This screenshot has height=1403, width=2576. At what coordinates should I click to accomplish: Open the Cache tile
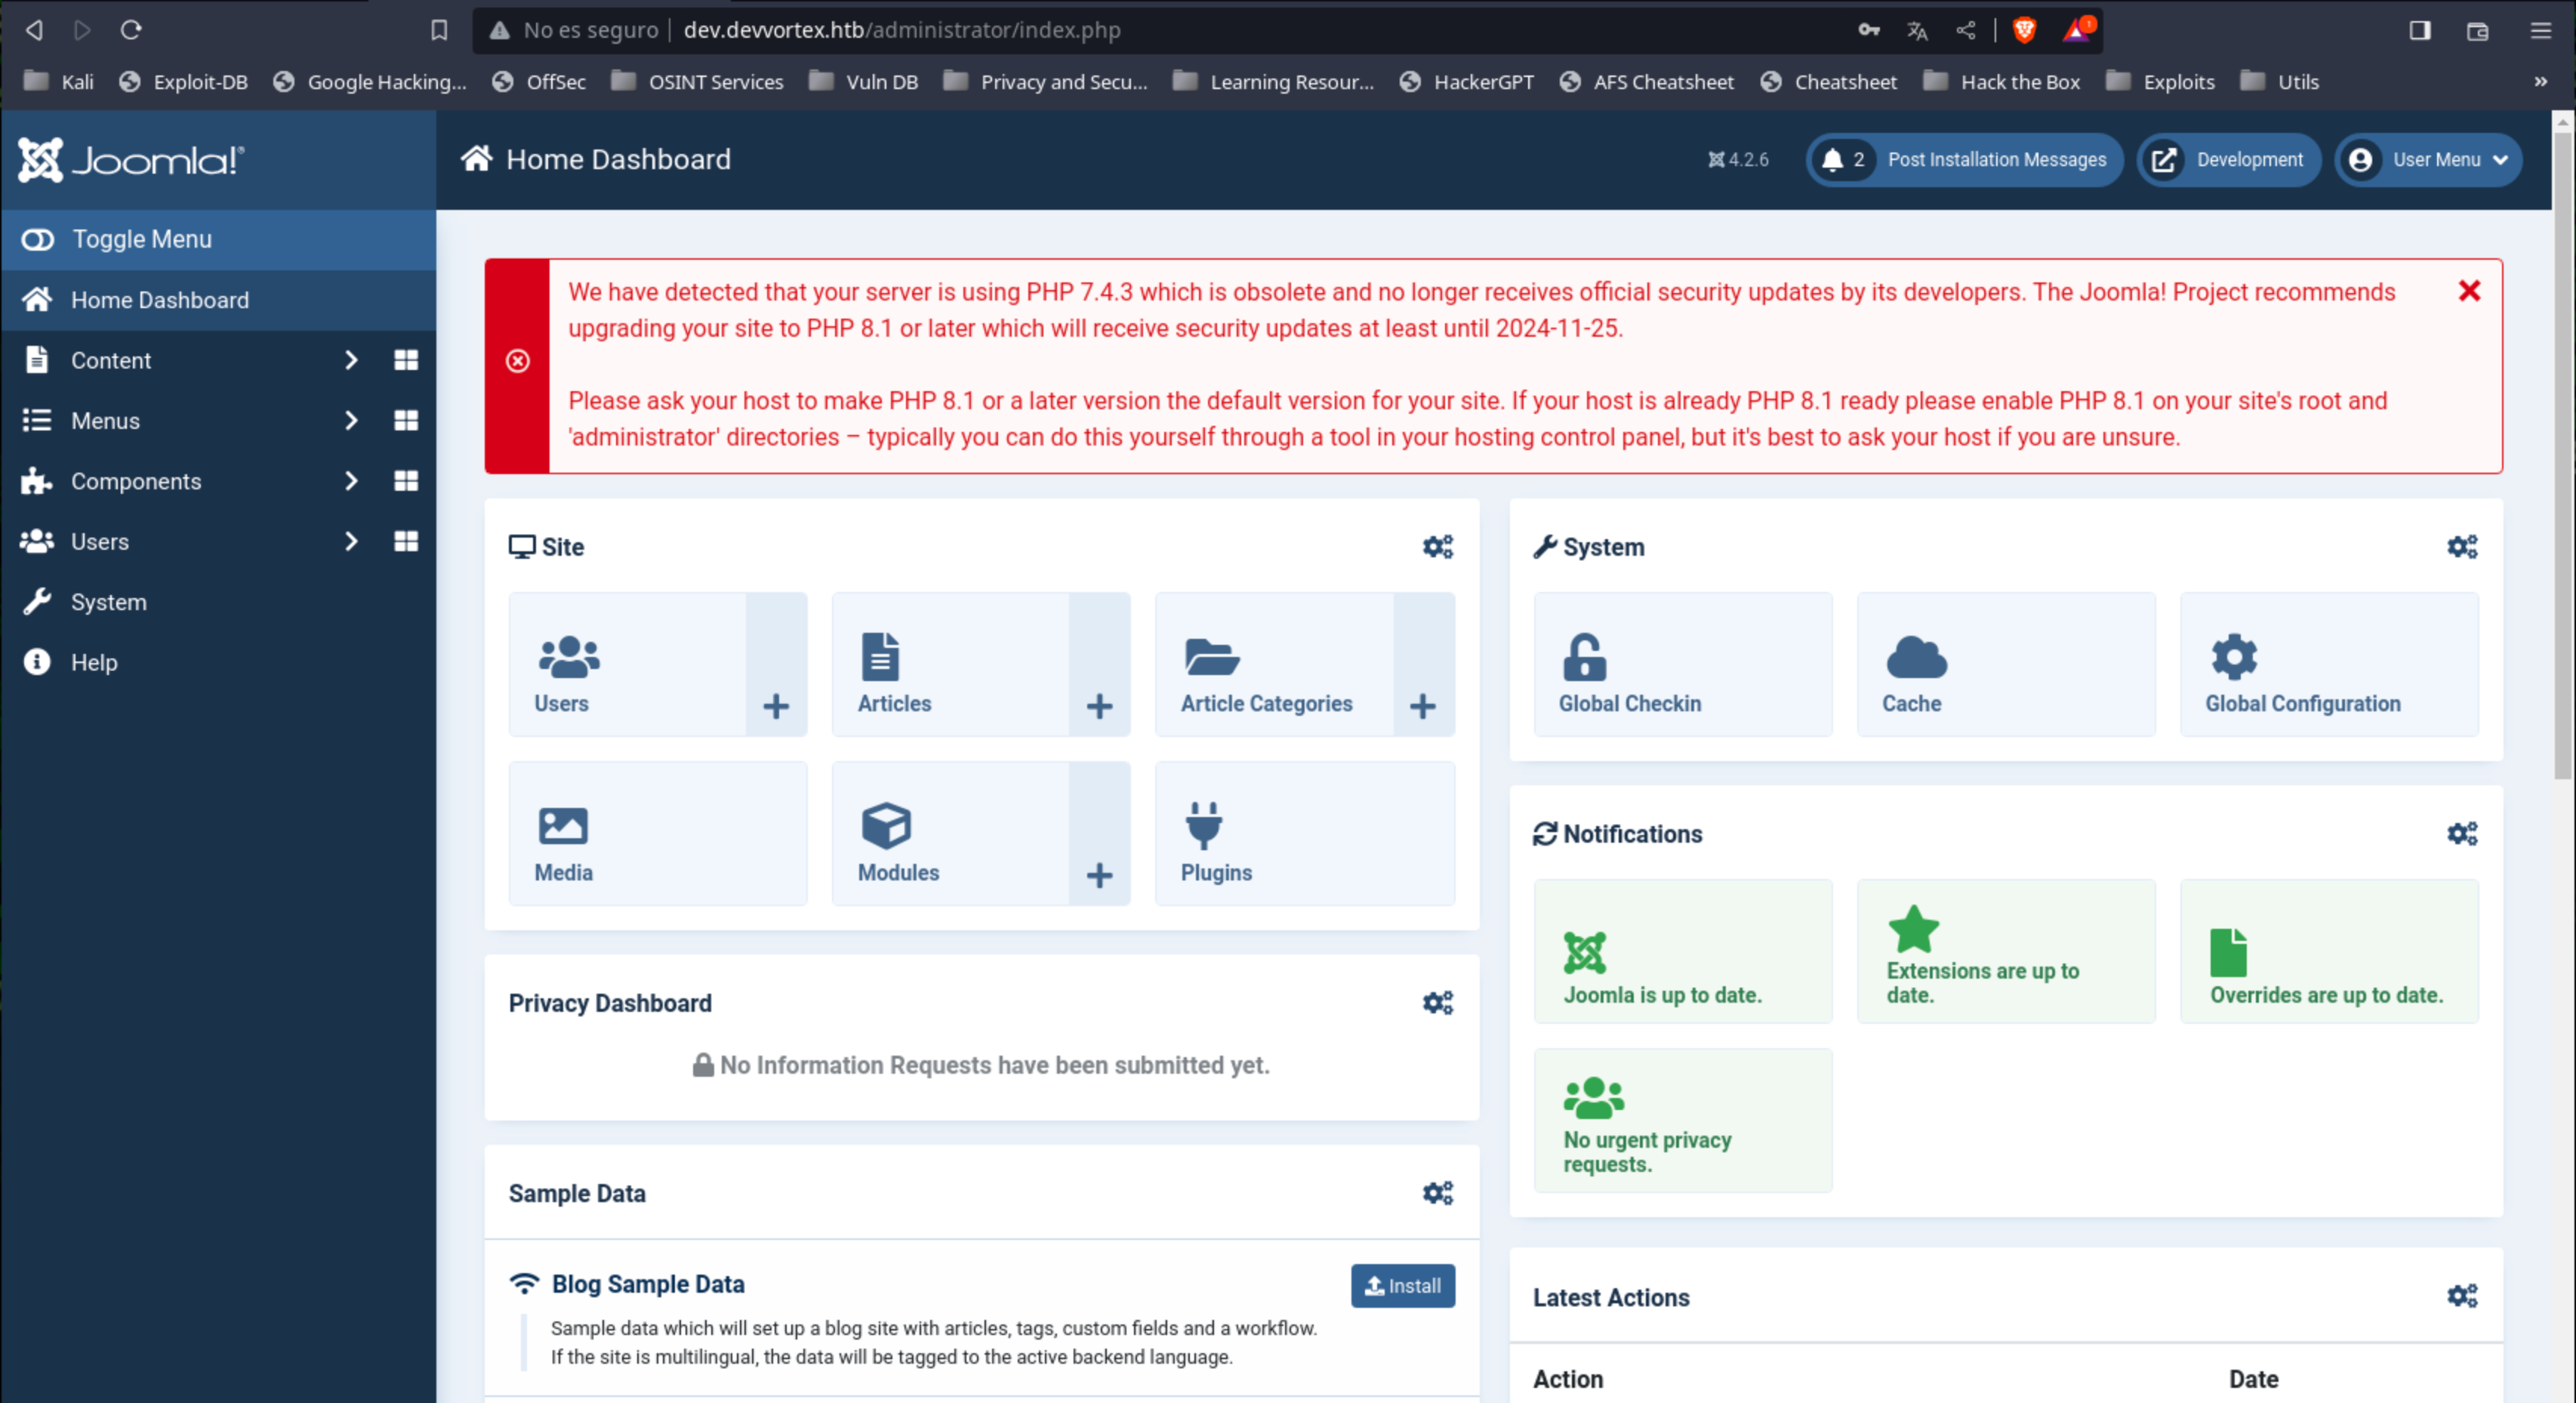2006,665
